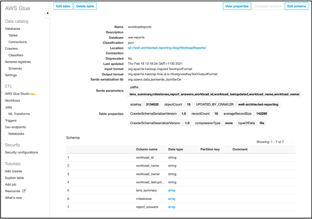Click next page chevron in schema pagination
This screenshot has width=312, height=219.
click(291, 142)
